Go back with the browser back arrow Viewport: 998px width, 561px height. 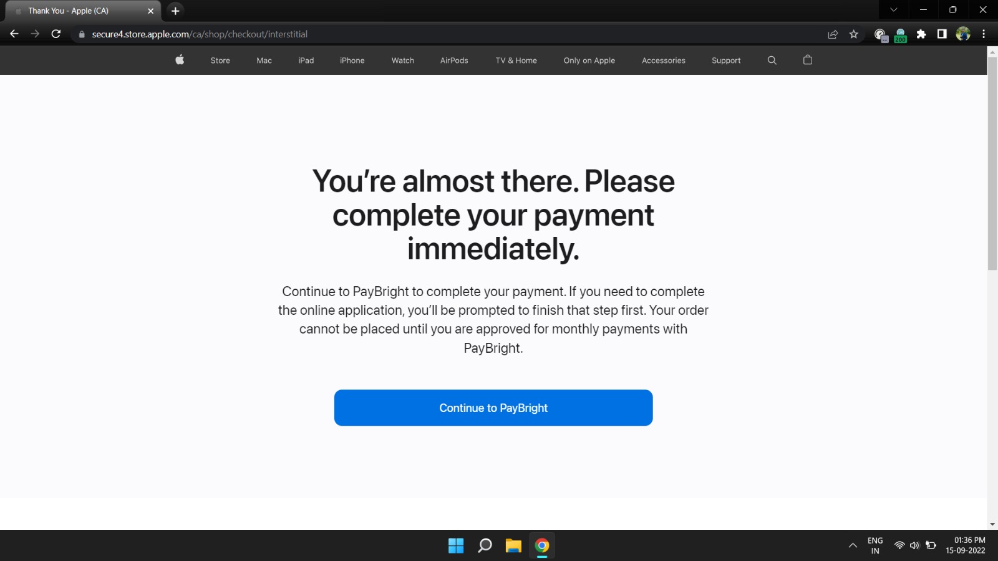14,34
